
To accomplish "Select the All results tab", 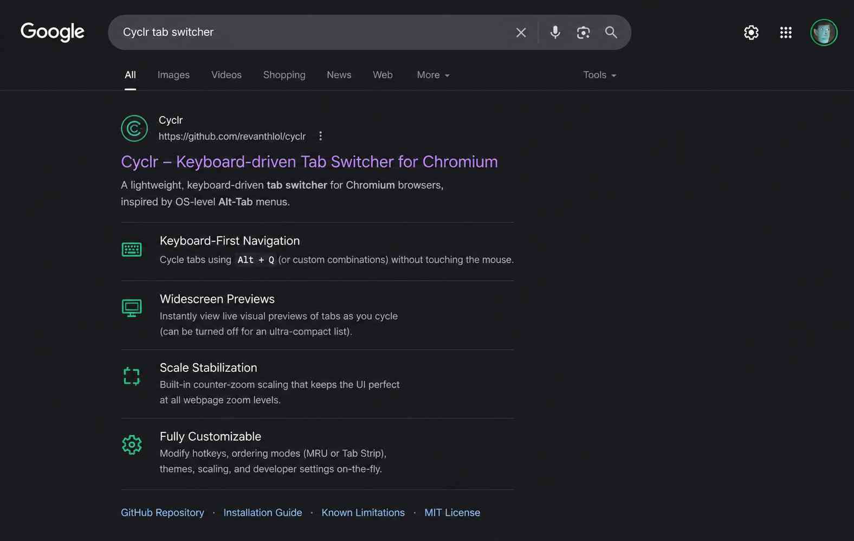I will pyautogui.click(x=130, y=75).
